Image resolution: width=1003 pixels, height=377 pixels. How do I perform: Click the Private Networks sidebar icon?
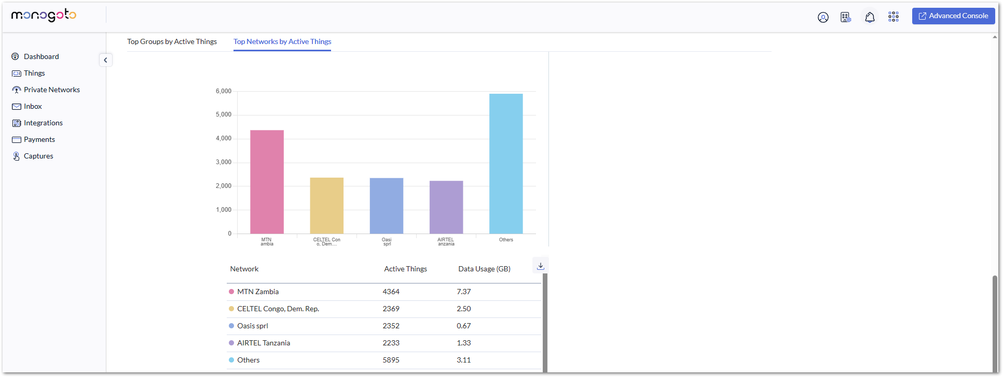pyautogui.click(x=16, y=90)
